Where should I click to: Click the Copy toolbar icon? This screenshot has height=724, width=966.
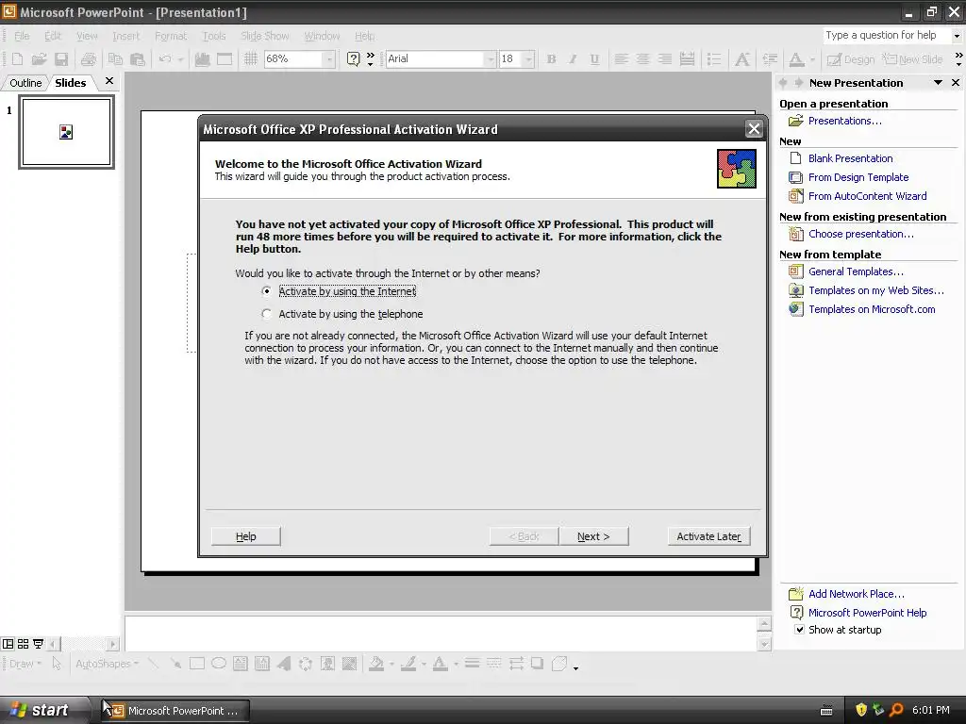tap(115, 59)
